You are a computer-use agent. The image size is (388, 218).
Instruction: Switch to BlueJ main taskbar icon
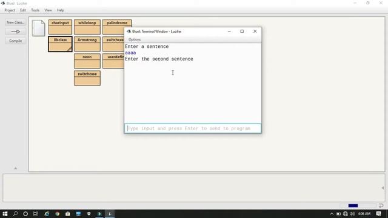click(99, 214)
